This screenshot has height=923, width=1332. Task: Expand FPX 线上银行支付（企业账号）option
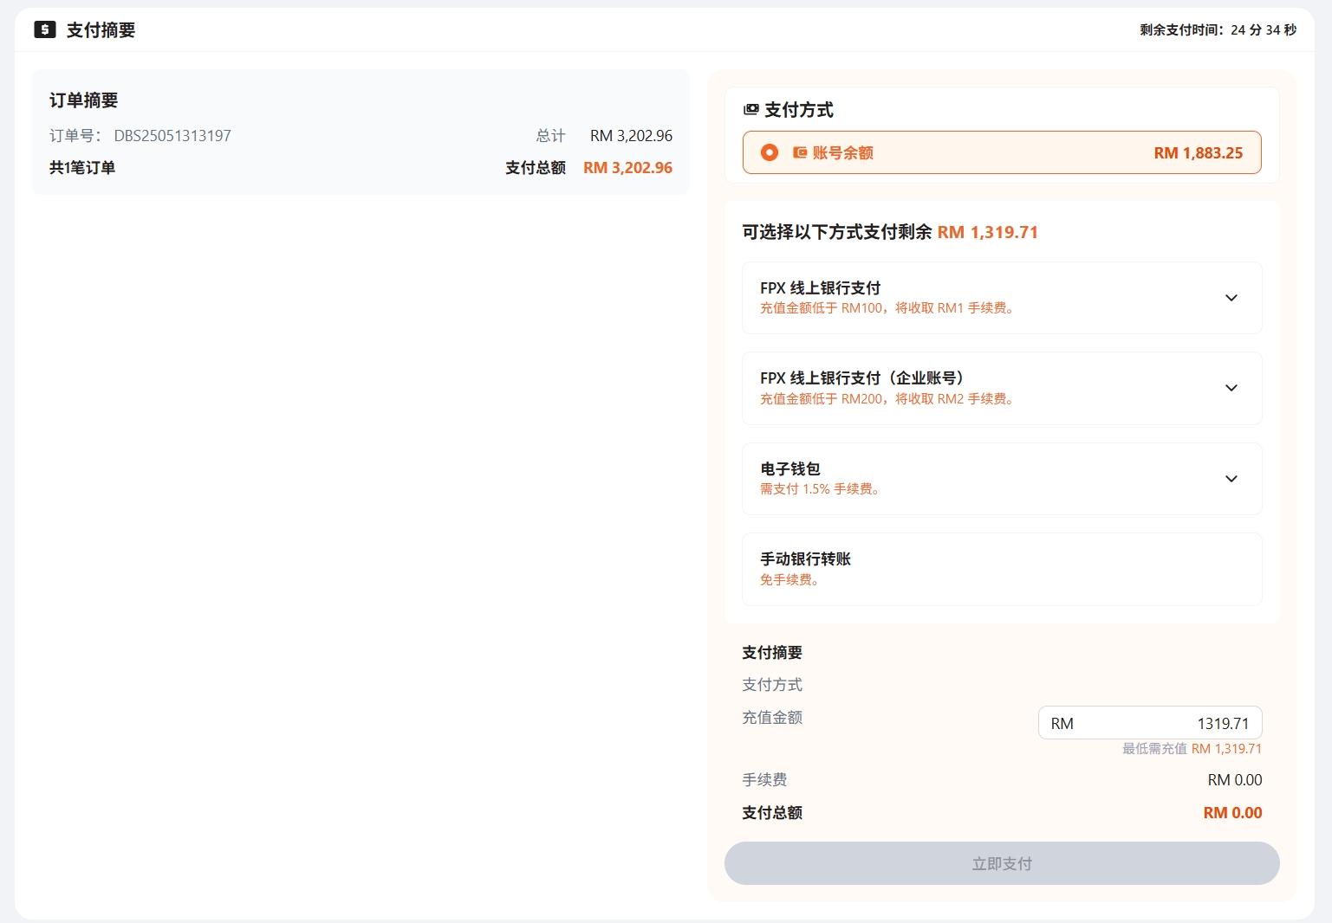[x=1002, y=388]
